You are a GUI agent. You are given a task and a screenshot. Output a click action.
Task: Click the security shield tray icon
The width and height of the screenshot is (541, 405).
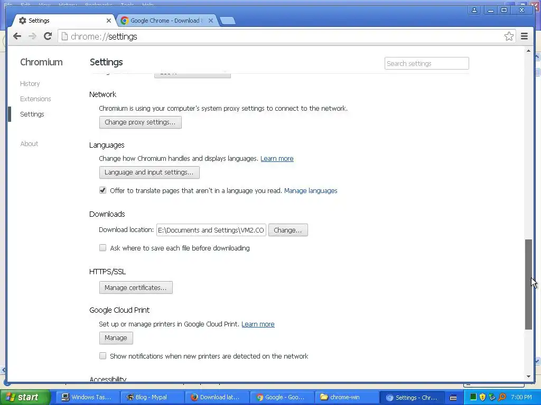click(x=482, y=397)
